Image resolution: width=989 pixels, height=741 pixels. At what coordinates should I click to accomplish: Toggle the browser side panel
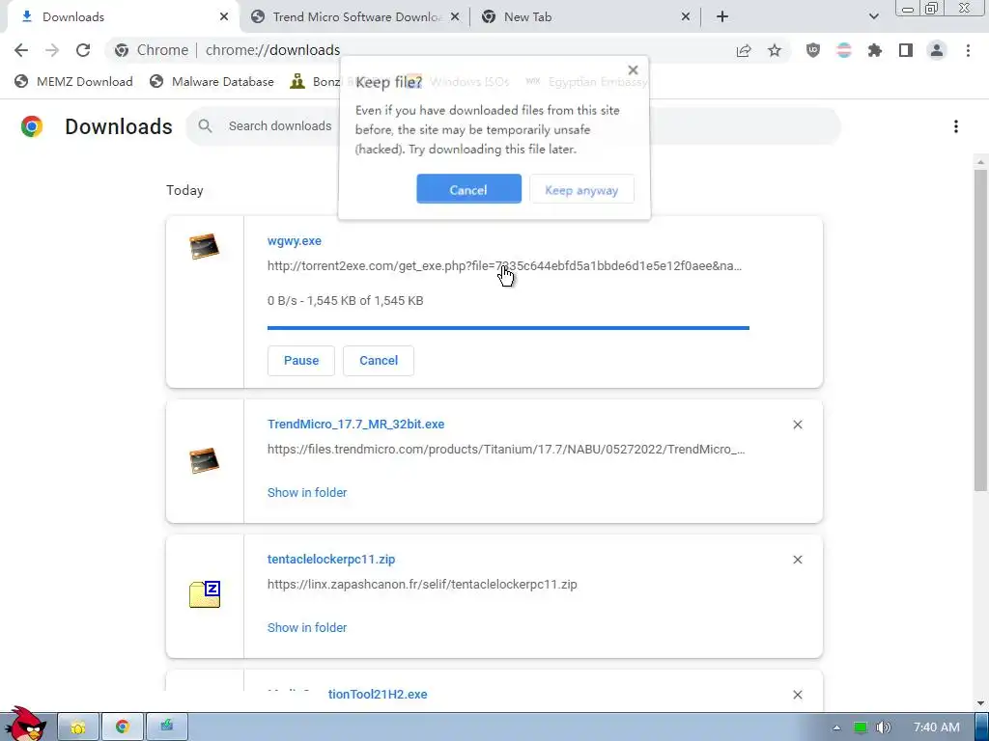pyautogui.click(x=906, y=50)
